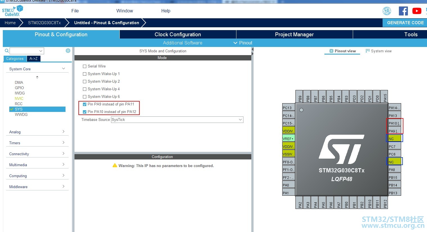
Task: Open the Facebook page icon
Action: pyautogui.click(x=403, y=11)
